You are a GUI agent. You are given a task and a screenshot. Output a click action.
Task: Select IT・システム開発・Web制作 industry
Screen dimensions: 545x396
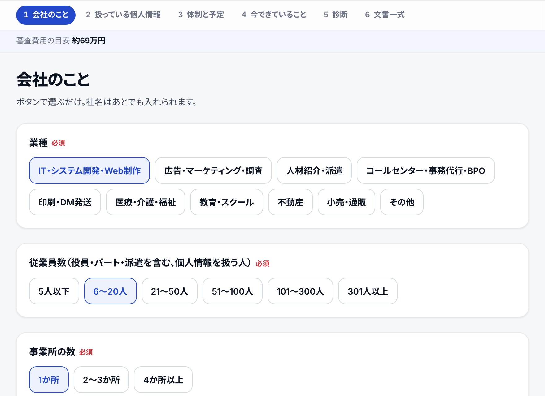[89, 170]
